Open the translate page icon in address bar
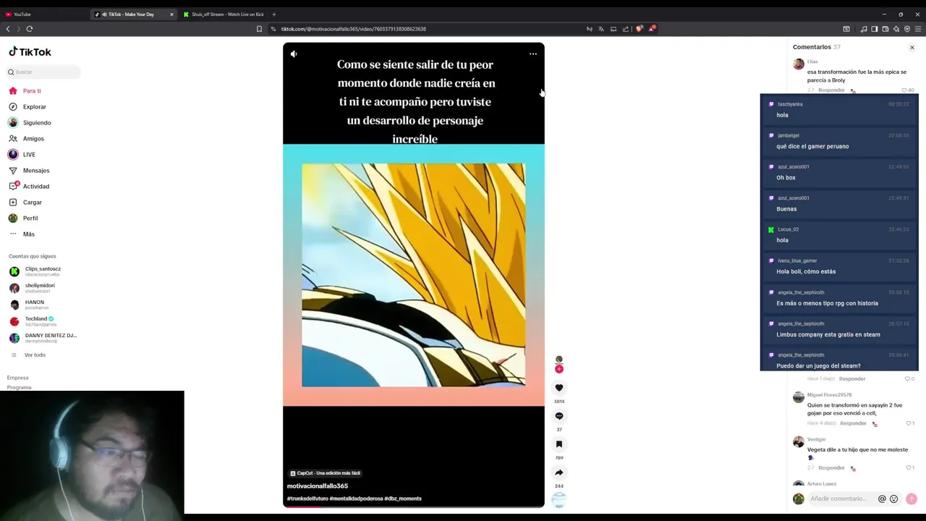Image resolution: width=926 pixels, height=521 pixels. (601, 29)
